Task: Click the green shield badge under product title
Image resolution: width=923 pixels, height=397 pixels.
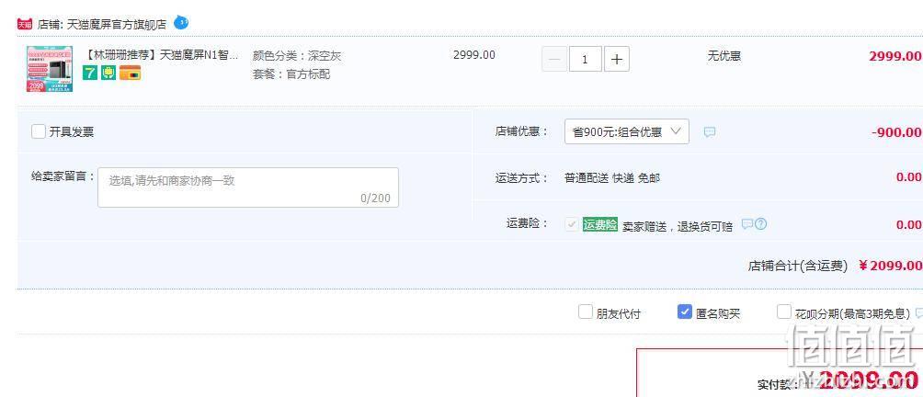Action: [x=108, y=73]
